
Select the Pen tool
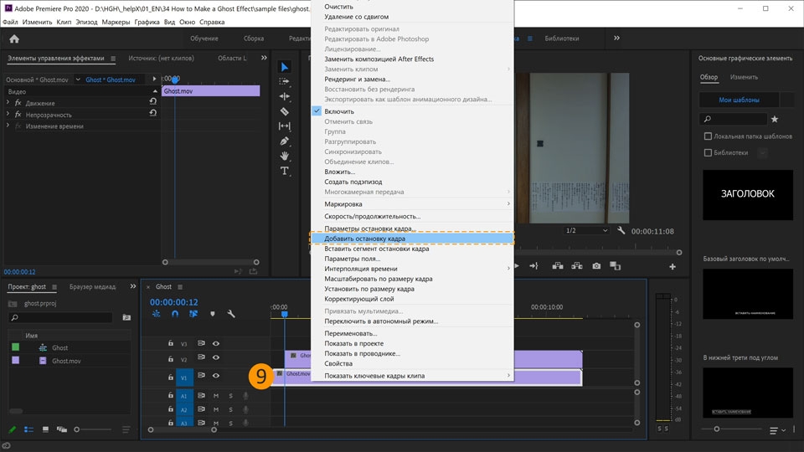pyautogui.click(x=285, y=141)
